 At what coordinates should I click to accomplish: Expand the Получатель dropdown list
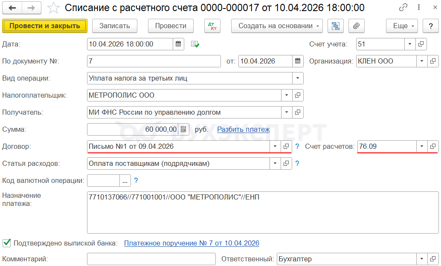point(286,112)
